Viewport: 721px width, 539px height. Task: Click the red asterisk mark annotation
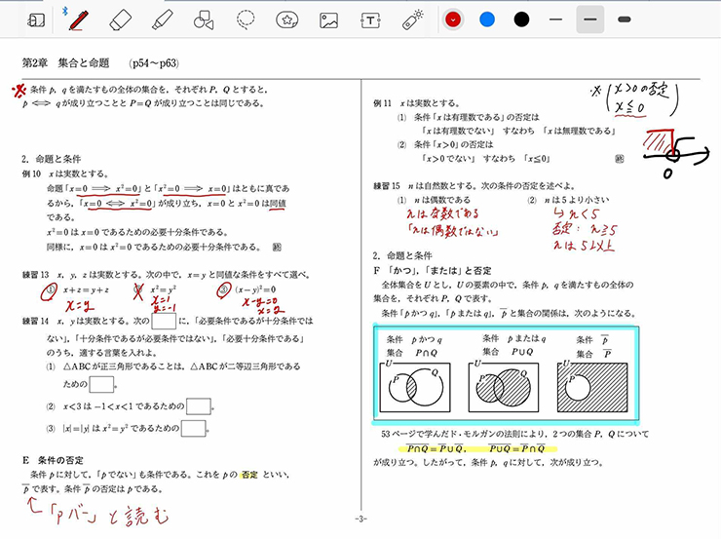[19, 91]
